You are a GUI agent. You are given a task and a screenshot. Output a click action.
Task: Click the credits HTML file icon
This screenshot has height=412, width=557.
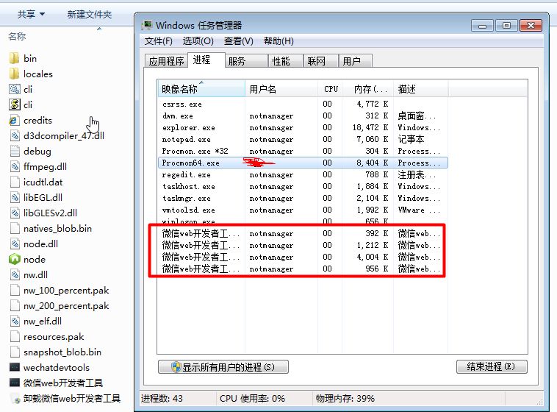14,120
